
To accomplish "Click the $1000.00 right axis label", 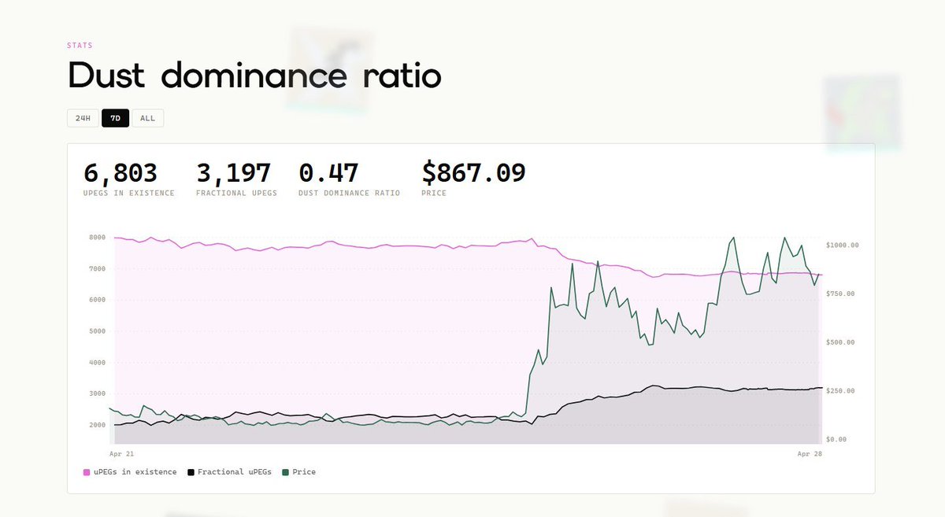I will point(843,246).
